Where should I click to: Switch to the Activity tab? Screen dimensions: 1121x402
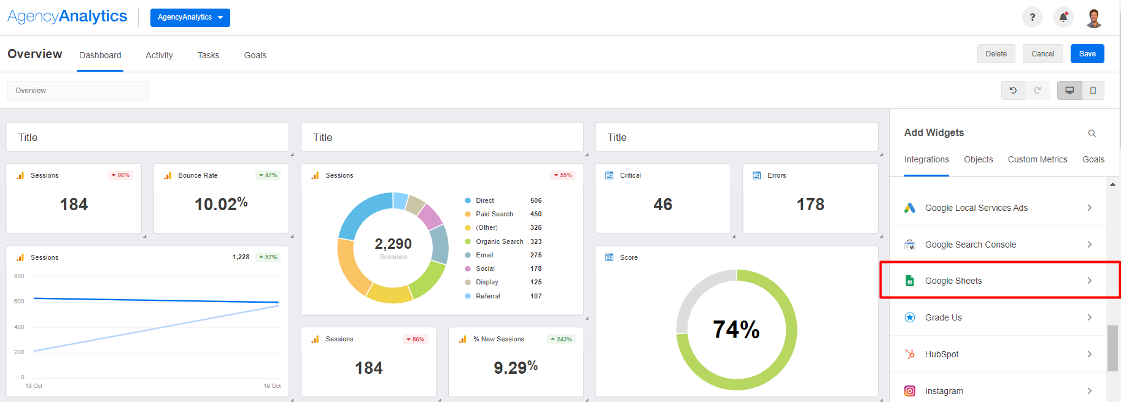159,55
